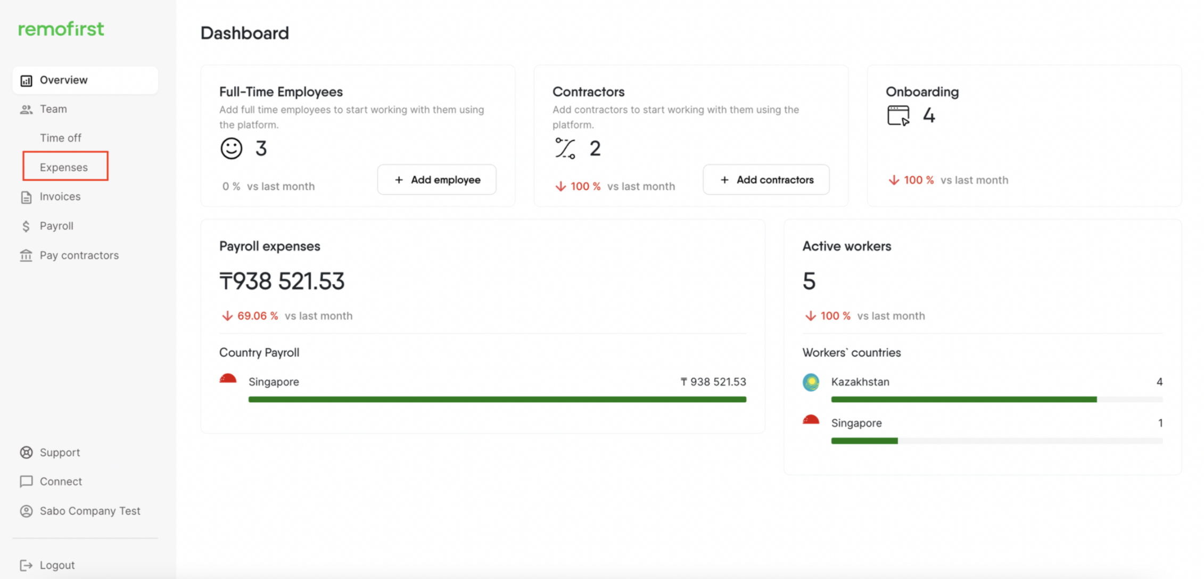Click the Team people icon
This screenshot has width=1204, height=579.
tap(26, 110)
